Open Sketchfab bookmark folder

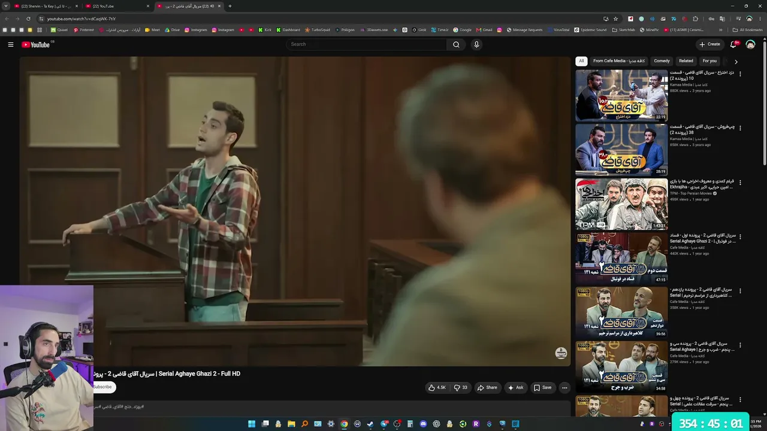pyautogui.click(x=623, y=30)
